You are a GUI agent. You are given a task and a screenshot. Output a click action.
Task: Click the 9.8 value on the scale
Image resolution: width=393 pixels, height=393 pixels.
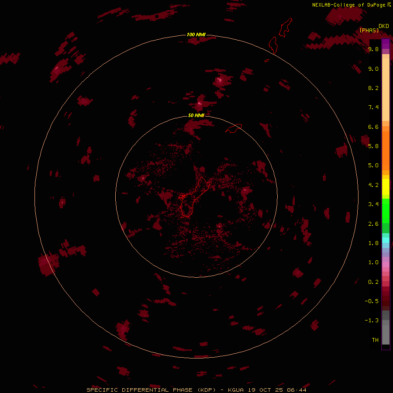[373, 49]
